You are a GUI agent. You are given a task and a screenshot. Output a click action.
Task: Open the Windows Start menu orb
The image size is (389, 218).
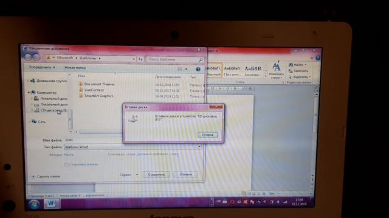(34, 205)
